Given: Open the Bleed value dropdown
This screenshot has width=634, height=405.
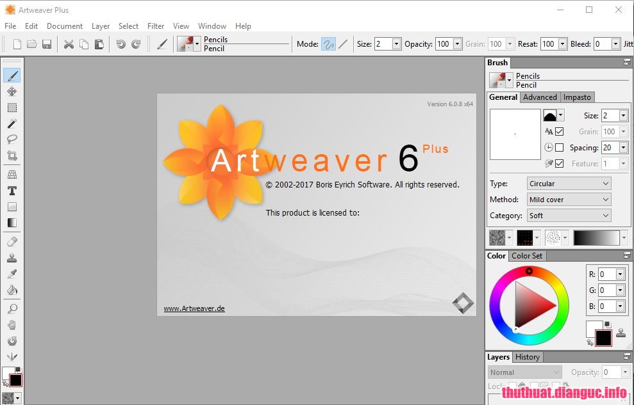Looking at the screenshot, I should pyautogui.click(x=615, y=44).
